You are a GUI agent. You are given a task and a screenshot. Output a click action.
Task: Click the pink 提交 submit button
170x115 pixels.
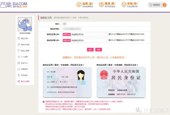click(x=90, y=50)
